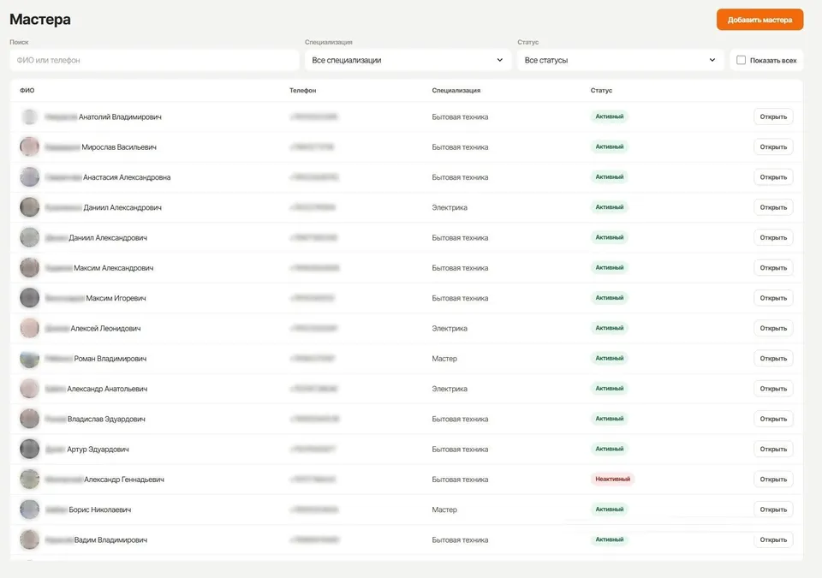Focus the ФИО или телефон search field
This screenshot has width=822, height=578.
[x=154, y=60]
